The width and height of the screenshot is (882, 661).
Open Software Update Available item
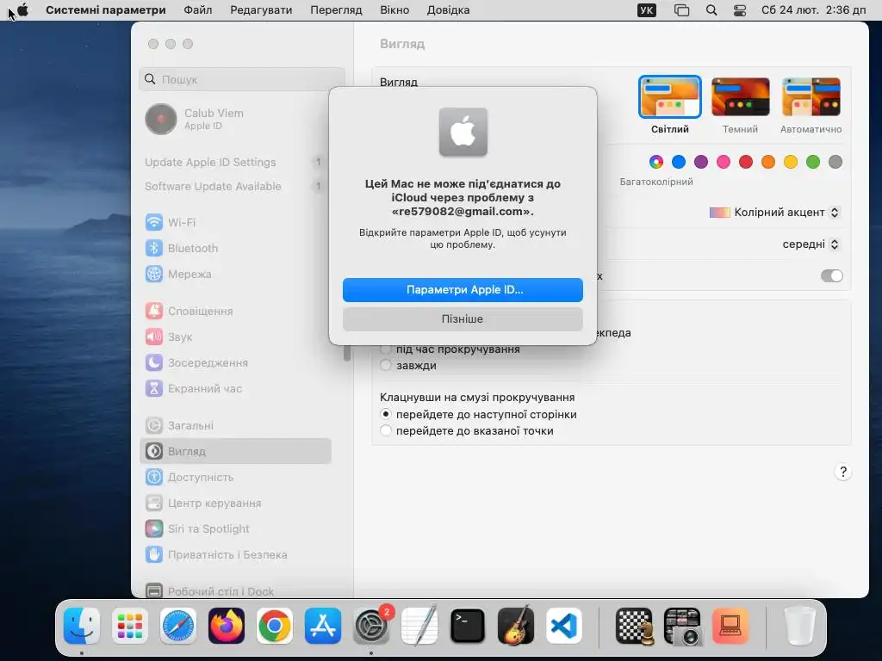pyautogui.click(x=234, y=186)
